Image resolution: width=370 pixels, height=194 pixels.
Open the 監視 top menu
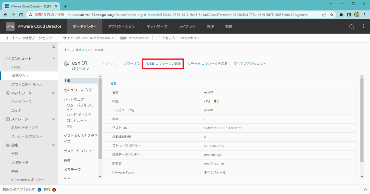(228, 26)
